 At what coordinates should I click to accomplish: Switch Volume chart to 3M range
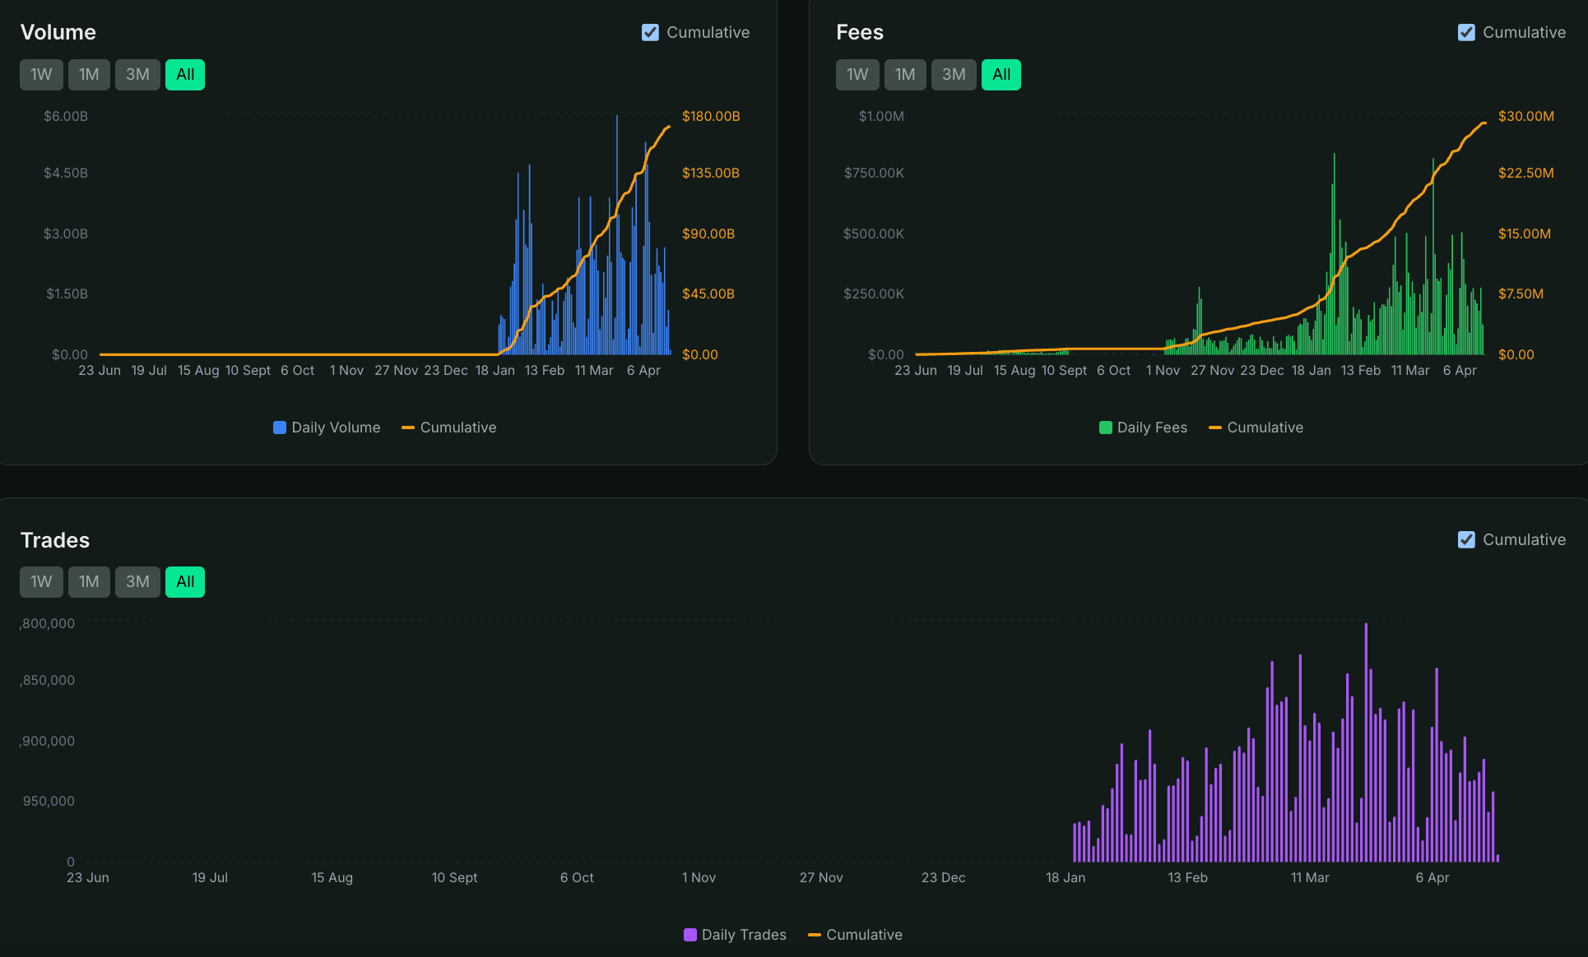click(x=137, y=75)
